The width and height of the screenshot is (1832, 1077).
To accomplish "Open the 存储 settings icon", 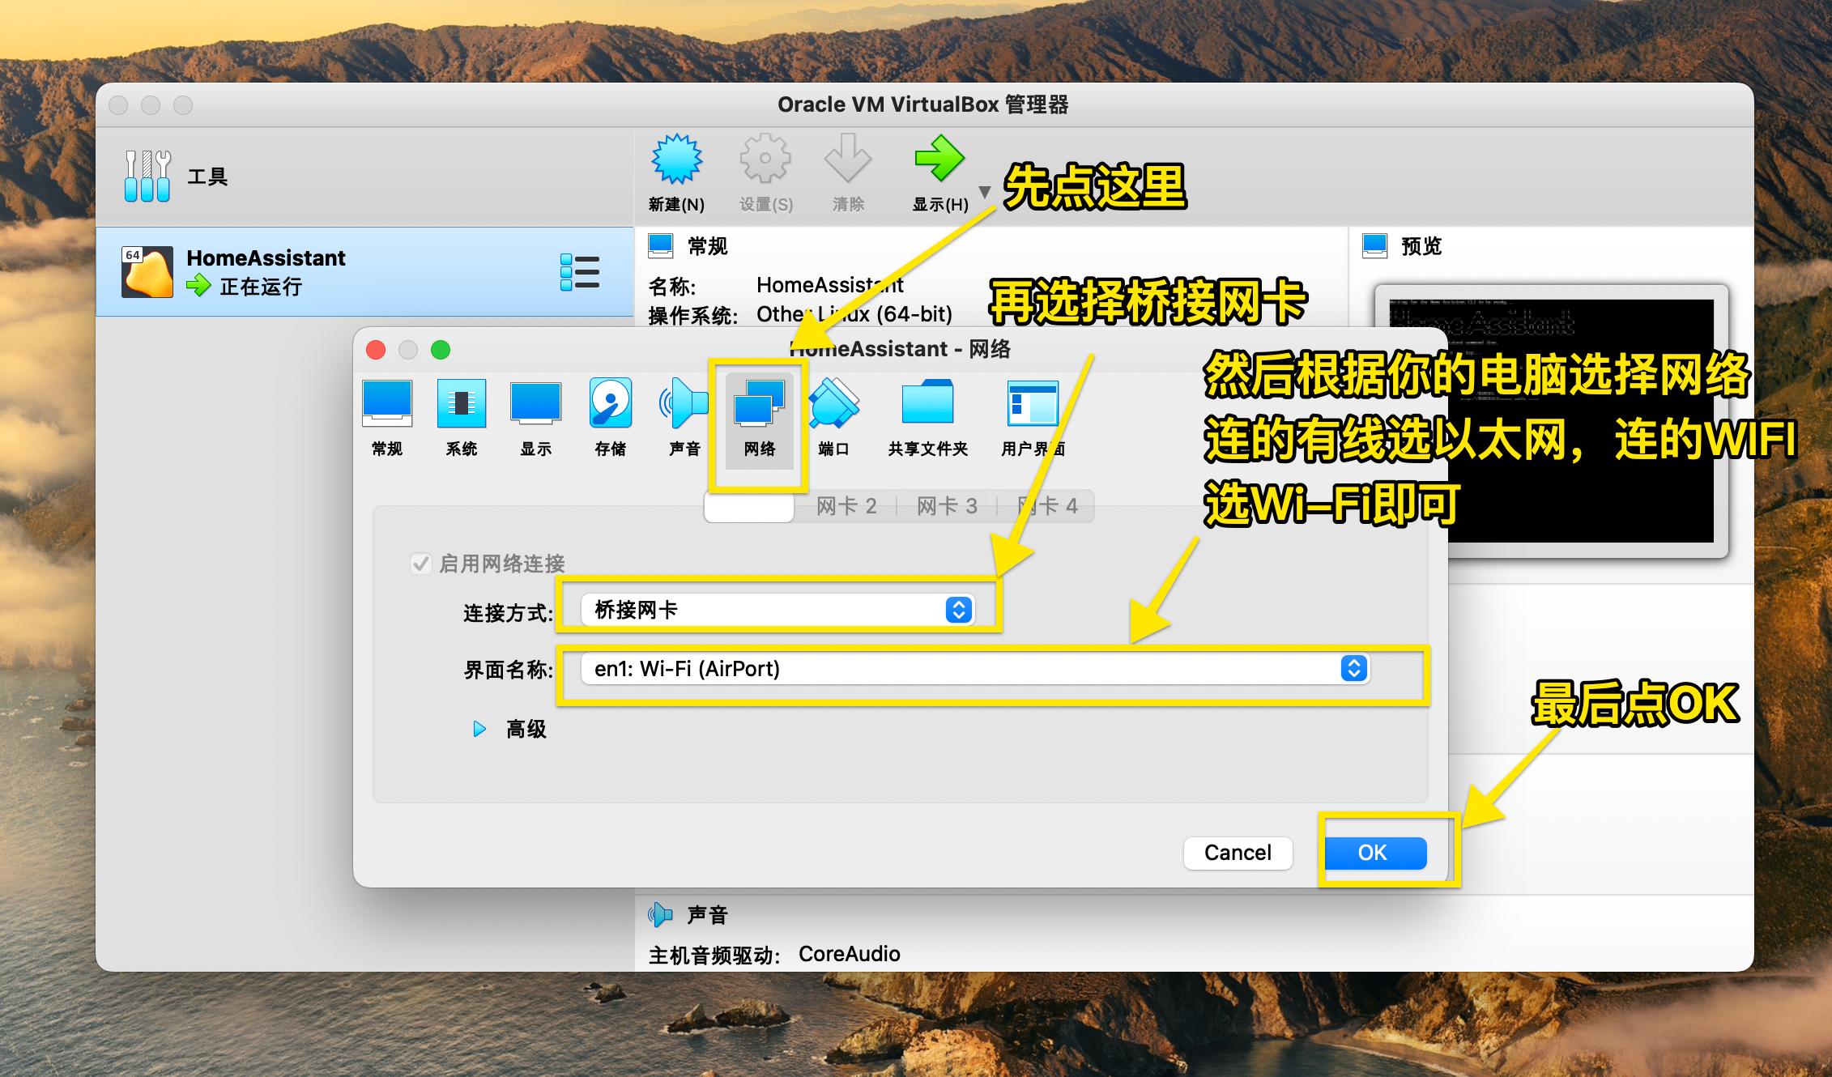I will click(x=610, y=417).
